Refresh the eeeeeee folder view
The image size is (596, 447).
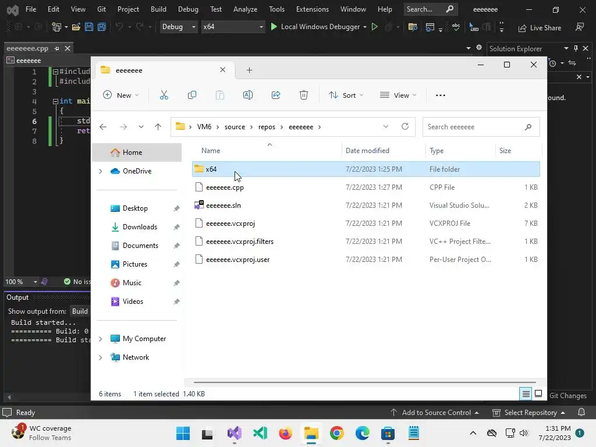click(x=405, y=126)
